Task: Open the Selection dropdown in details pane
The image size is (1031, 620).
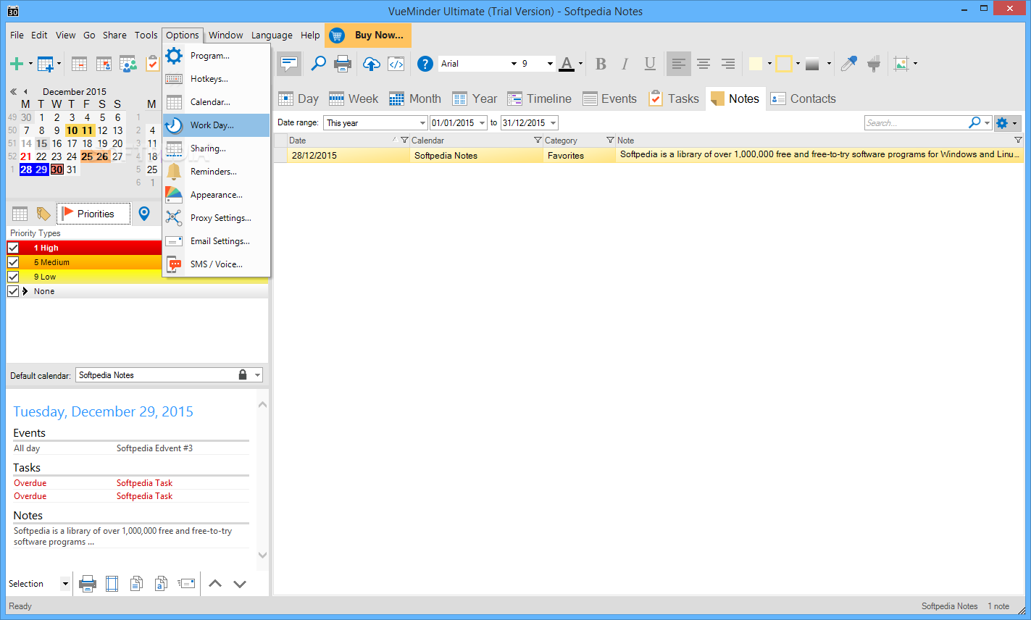Action: [65, 584]
